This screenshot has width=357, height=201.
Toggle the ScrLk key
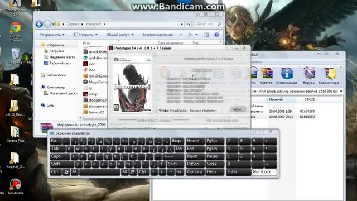(215, 164)
